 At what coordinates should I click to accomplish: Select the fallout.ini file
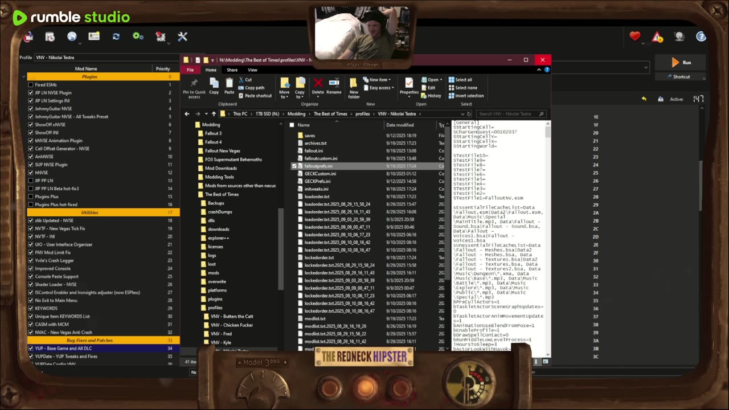point(313,151)
